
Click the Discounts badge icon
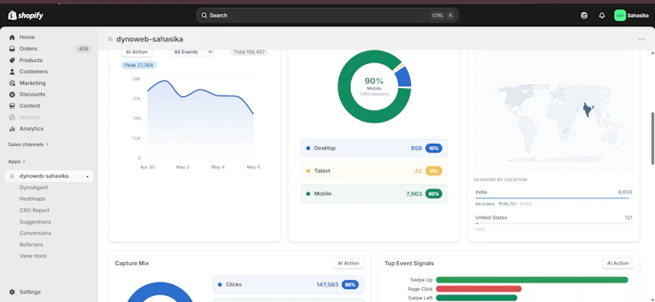point(12,95)
